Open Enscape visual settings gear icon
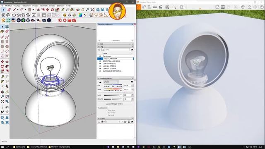The width and height of the screenshot is (265, 149). [255, 7]
